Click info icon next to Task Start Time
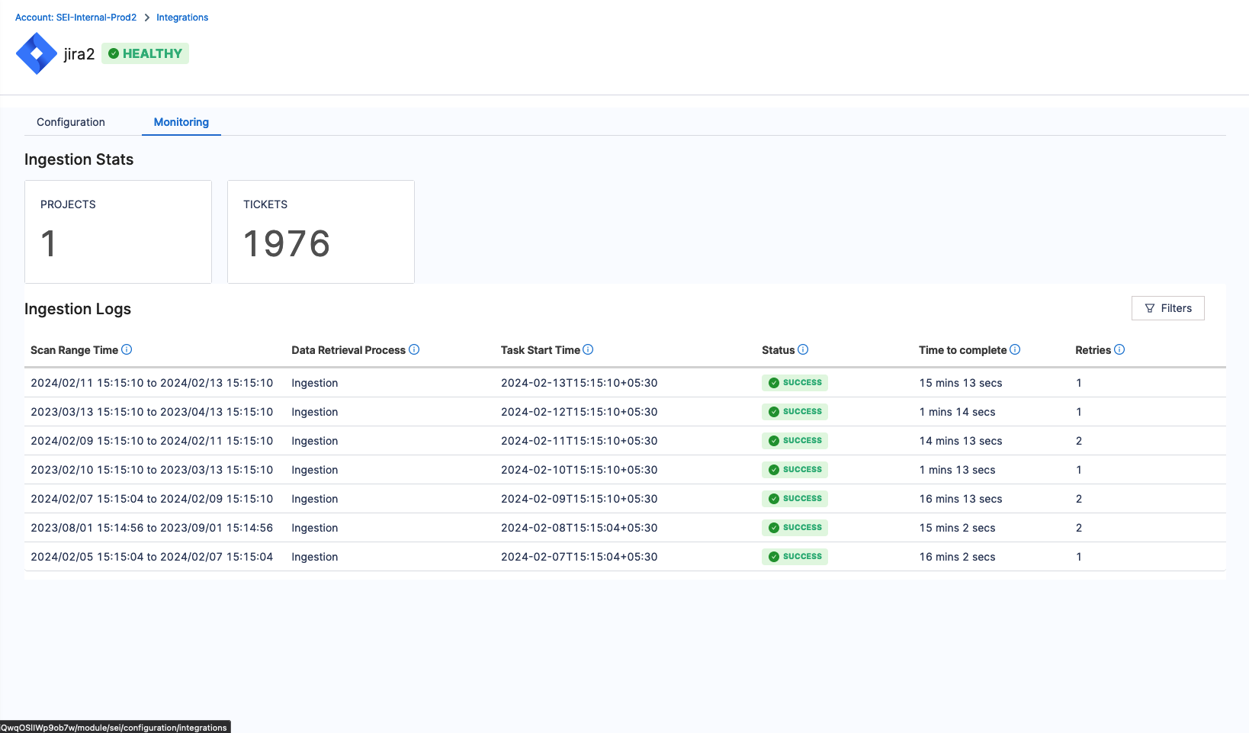Image resolution: width=1249 pixels, height=733 pixels. pyautogui.click(x=588, y=349)
